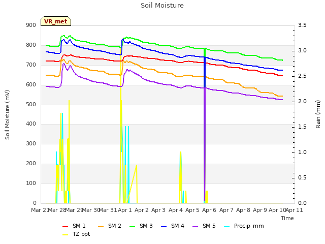Click the 200 tick on left axis
The image size is (325, 244).
[x=31, y=164]
